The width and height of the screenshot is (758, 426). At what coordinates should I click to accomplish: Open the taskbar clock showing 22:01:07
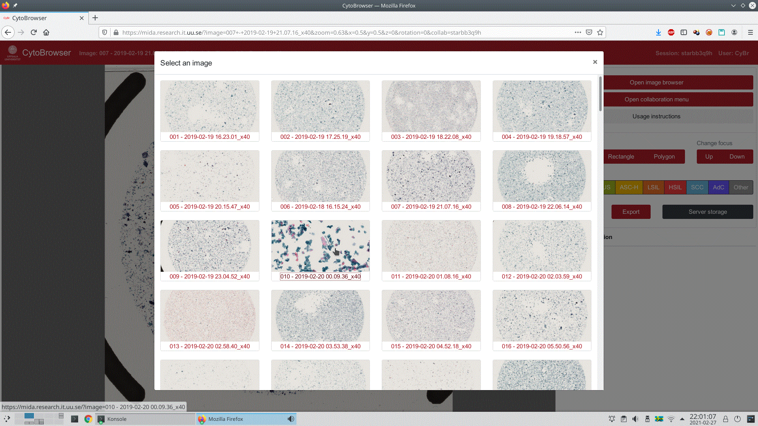click(703, 419)
